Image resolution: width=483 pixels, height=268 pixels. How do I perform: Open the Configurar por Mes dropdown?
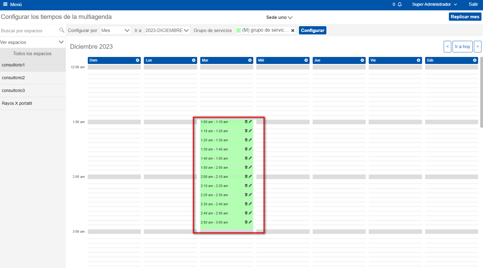click(x=116, y=30)
